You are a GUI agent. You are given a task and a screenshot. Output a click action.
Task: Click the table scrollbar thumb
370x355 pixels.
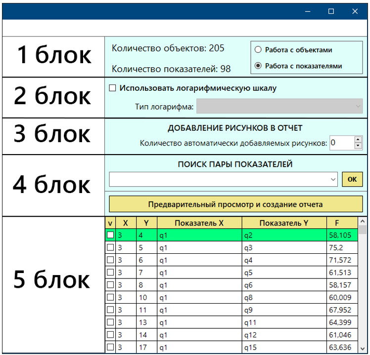pyautogui.click(x=363, y=230)
